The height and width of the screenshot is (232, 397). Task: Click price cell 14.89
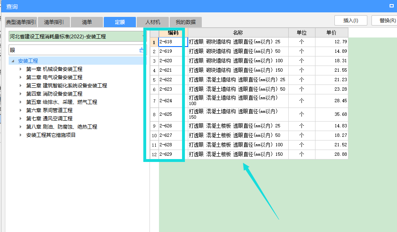pos(332,52)
